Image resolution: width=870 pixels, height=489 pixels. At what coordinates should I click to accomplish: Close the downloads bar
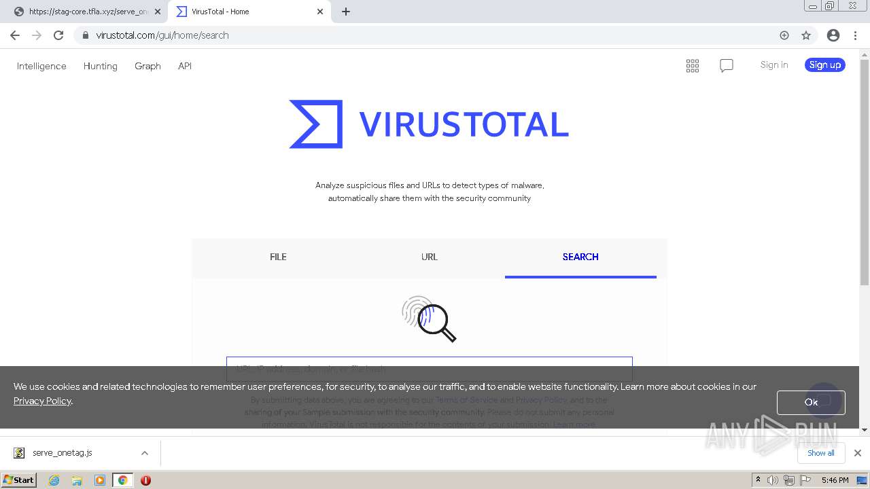[x=858, y=453]
